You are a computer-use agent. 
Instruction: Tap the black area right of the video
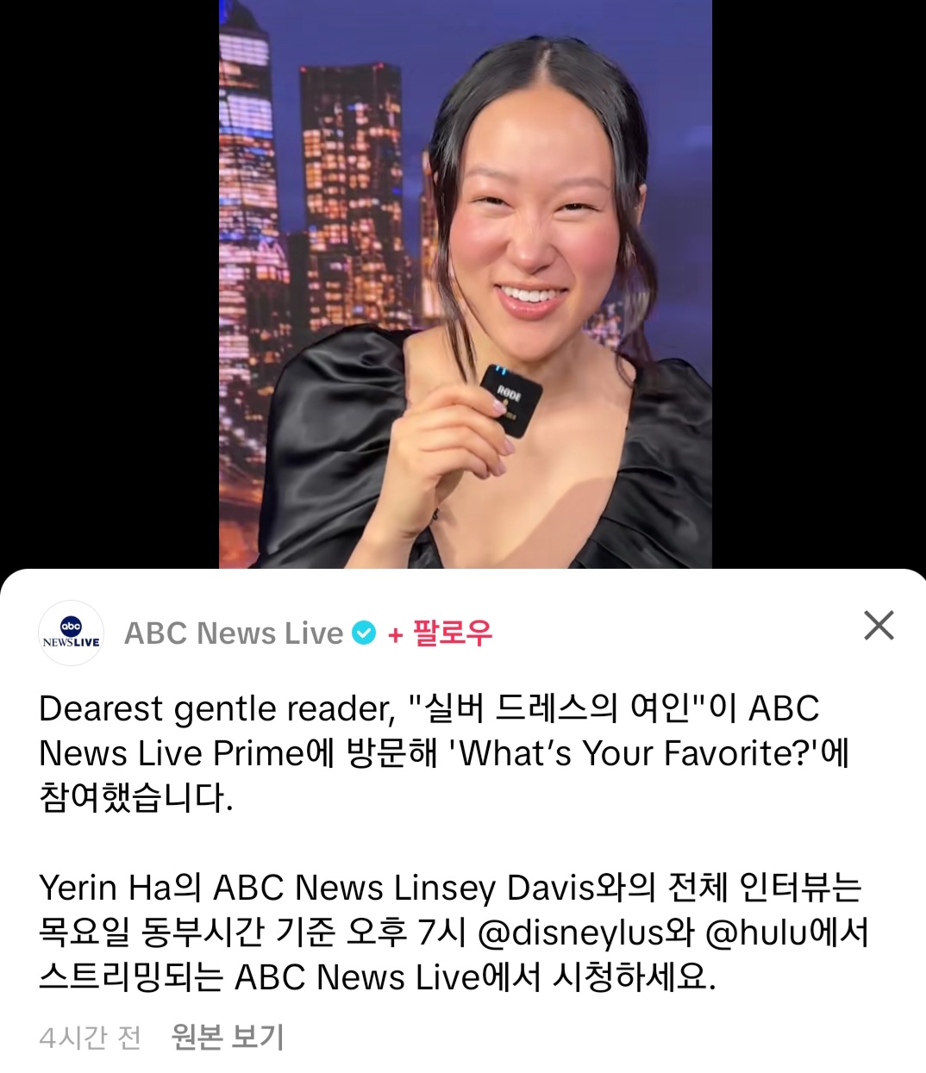(x=819, y=284)
